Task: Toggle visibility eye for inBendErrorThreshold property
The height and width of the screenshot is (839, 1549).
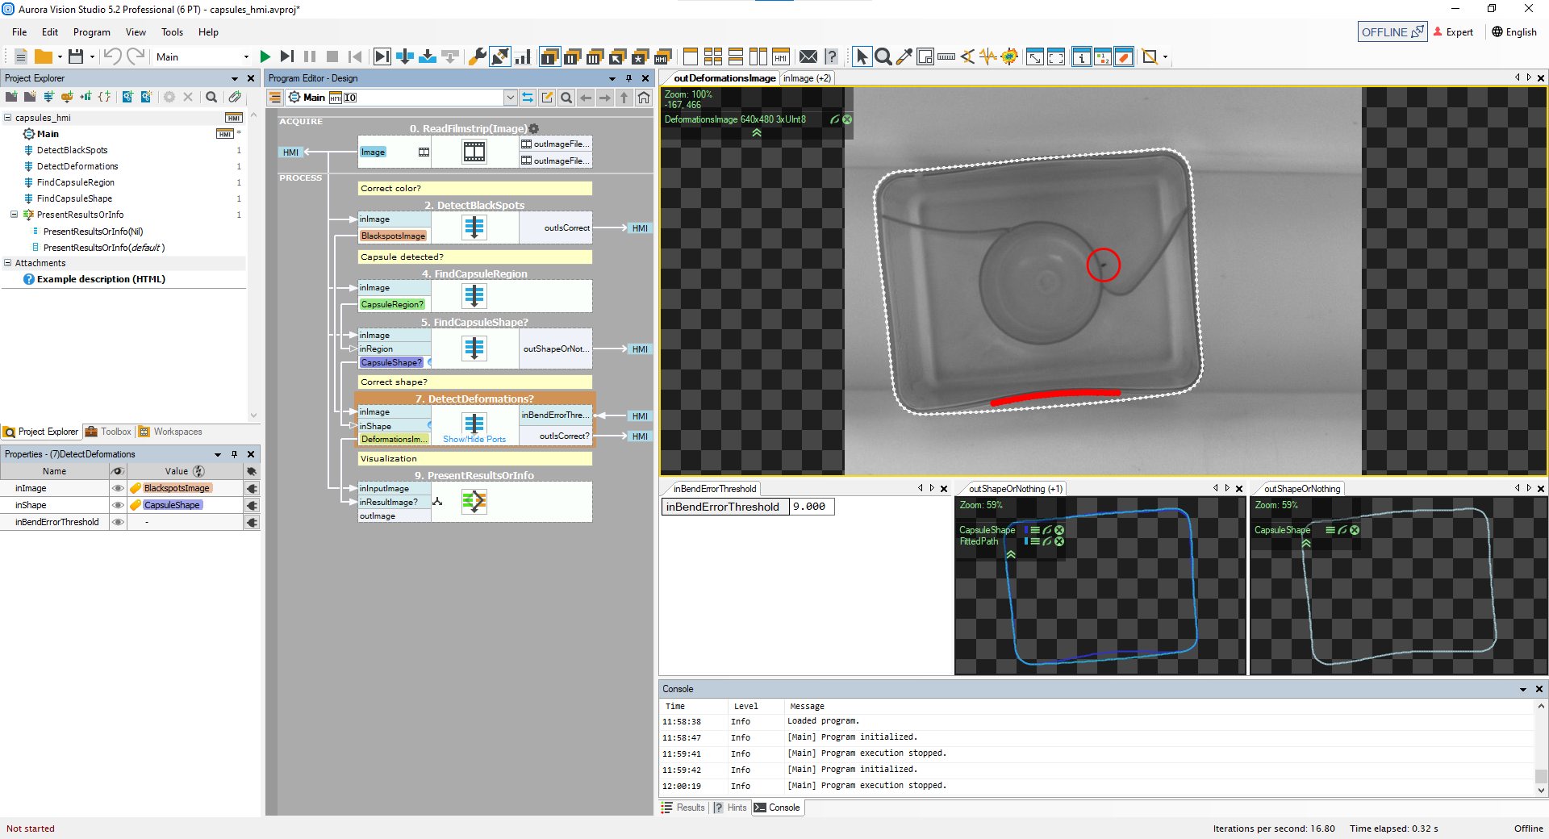Action: tap(118, 522)
